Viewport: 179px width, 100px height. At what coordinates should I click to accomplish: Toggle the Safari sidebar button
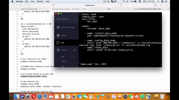coord(29,5)
